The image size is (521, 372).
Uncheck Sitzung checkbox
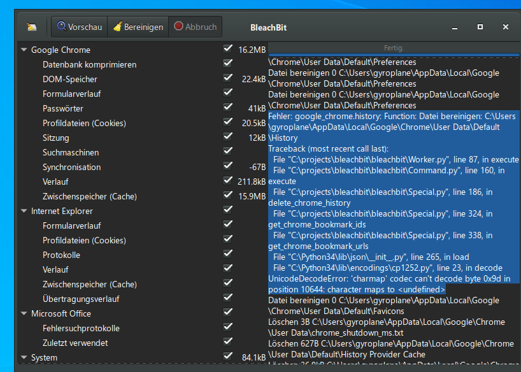[227, 136]
